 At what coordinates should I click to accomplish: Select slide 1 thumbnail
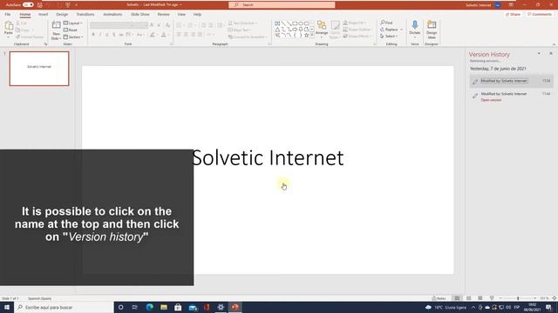coord(39,69)
